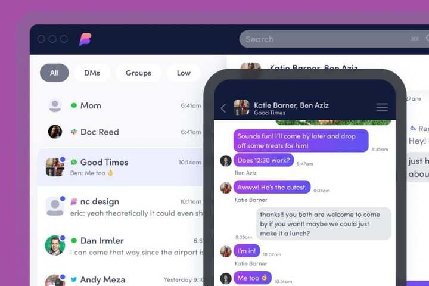Screen dimensions: 429x286
Task: Select the All filter tab
Action: [54, 73]
